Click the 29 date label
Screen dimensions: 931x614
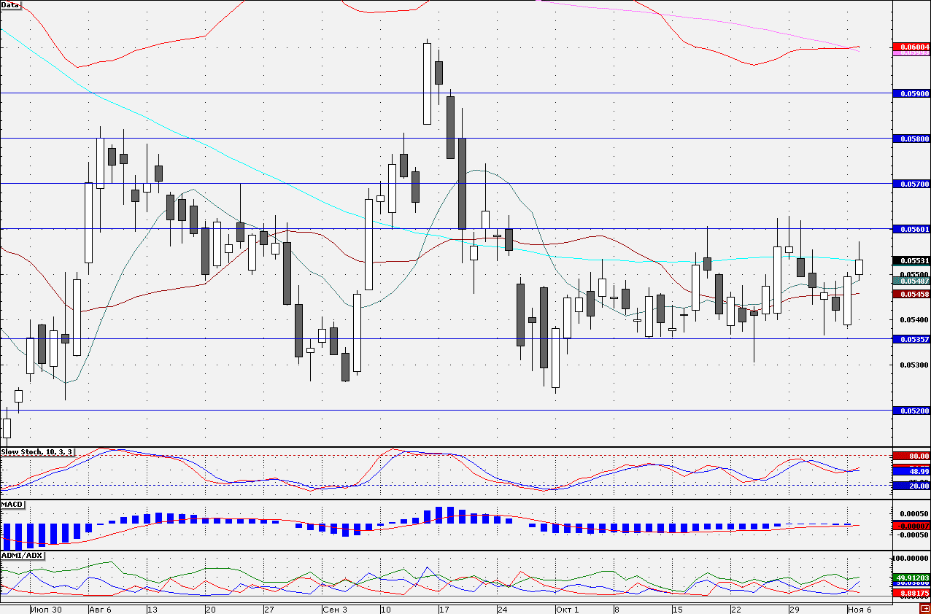coord(794,609)
